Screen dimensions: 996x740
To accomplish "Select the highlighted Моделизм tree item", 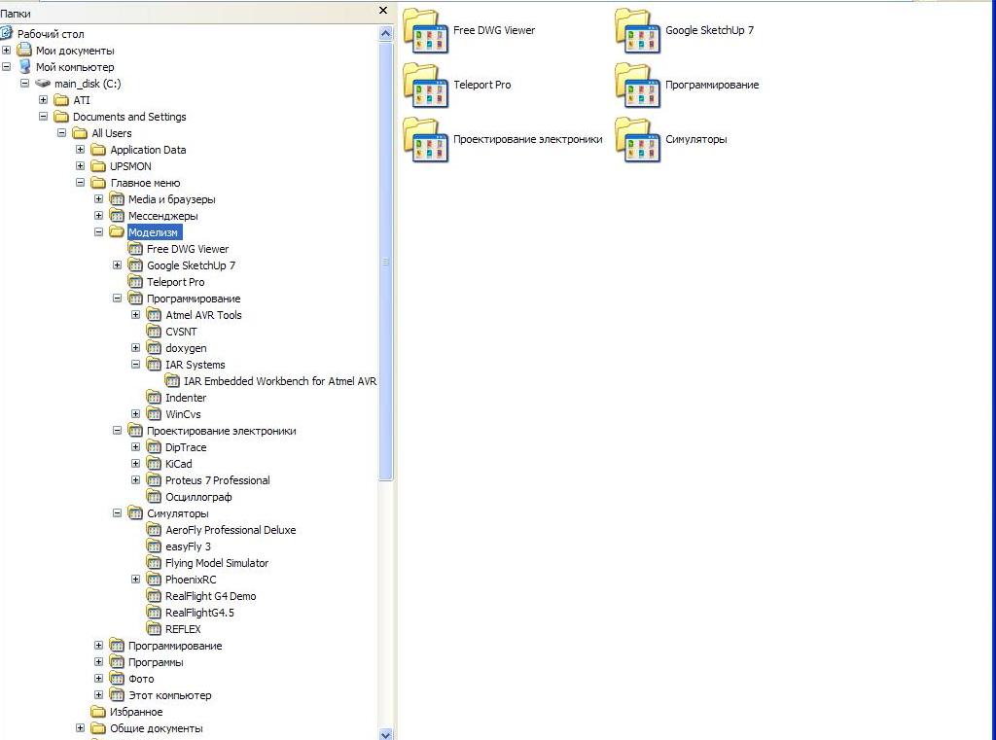I will point(153,232).
